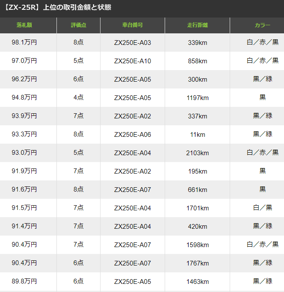Select the 2103km mileage cell
Screen dimensions: 284x292
(x=197, y=153)
